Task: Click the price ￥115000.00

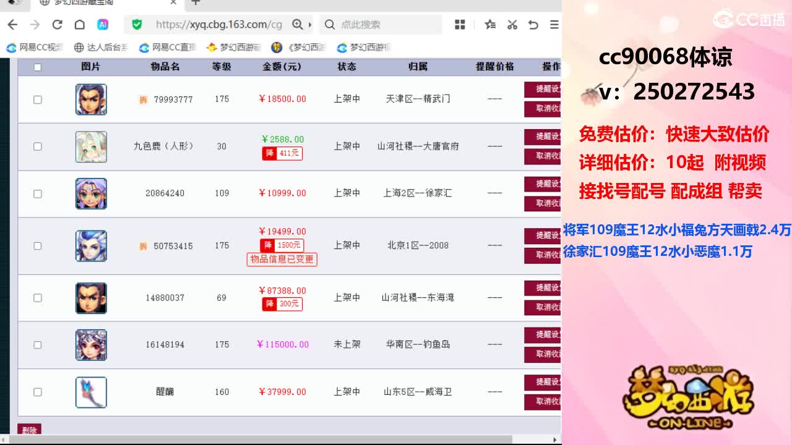Action: pos(283,345)
